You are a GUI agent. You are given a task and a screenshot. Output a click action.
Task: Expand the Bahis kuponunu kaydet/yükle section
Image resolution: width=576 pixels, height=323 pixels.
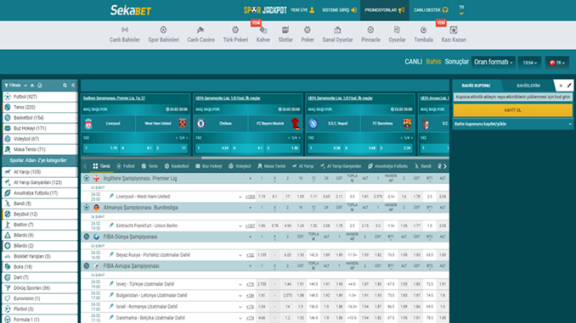[512, 124]
